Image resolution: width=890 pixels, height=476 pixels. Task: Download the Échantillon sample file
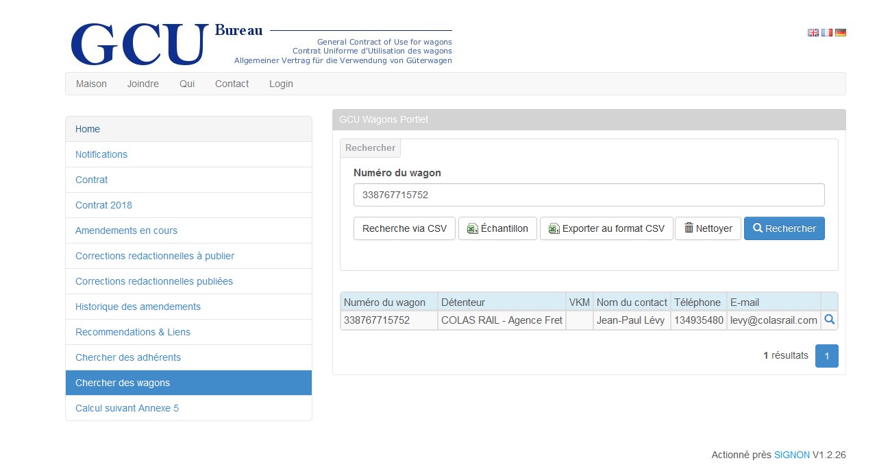(x=497, y=228)
